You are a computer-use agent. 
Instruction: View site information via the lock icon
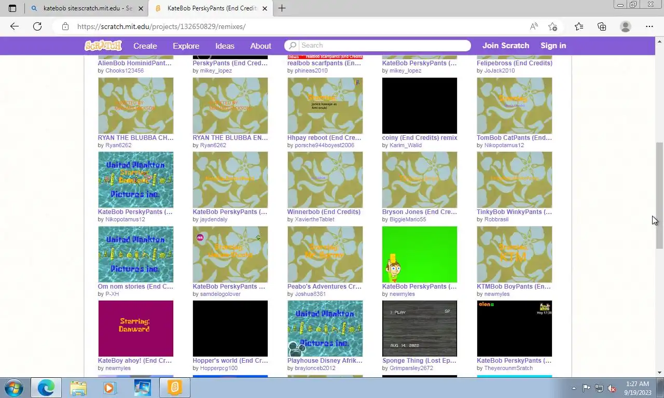(x=65, y=26)
